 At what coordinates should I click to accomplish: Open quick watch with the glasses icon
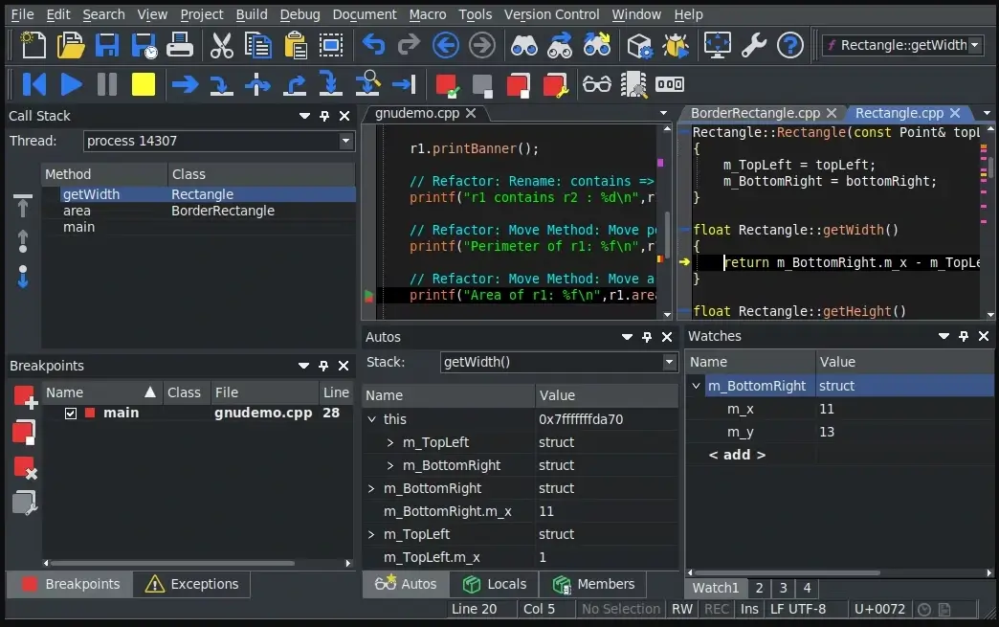(x=597, y=84)
